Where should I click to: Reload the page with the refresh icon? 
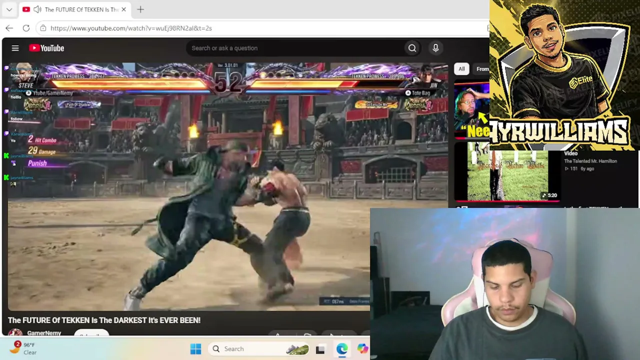(26, 28)
